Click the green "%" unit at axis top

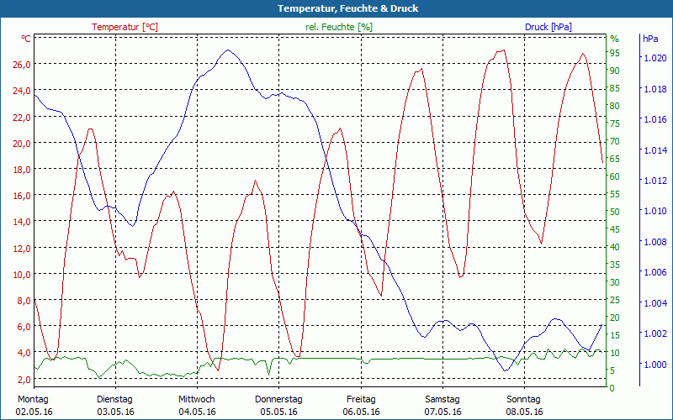point(614,39)
